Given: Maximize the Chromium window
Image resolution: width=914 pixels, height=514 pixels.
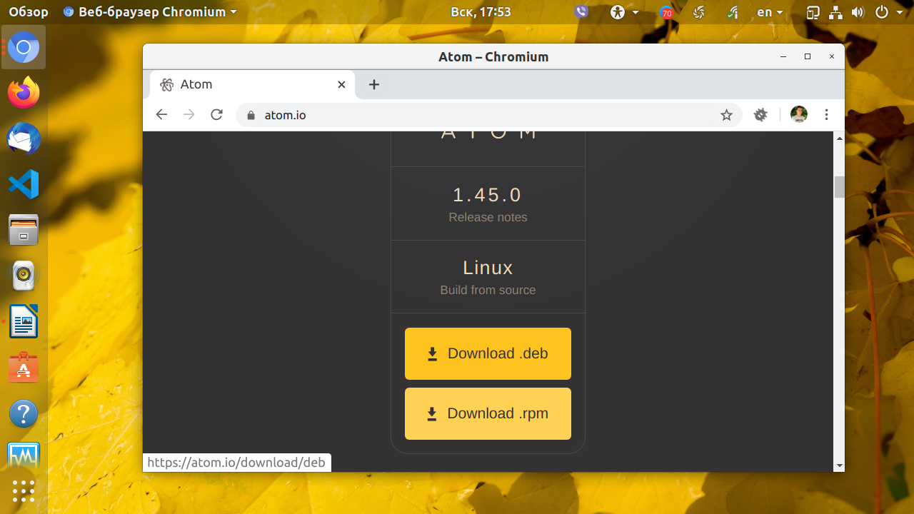Looking at the screenshot, I should (808, 56).
